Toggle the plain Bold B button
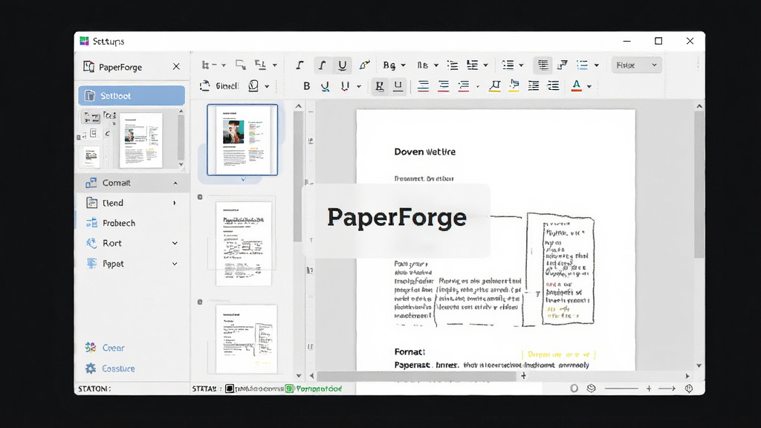 point(306,86)
